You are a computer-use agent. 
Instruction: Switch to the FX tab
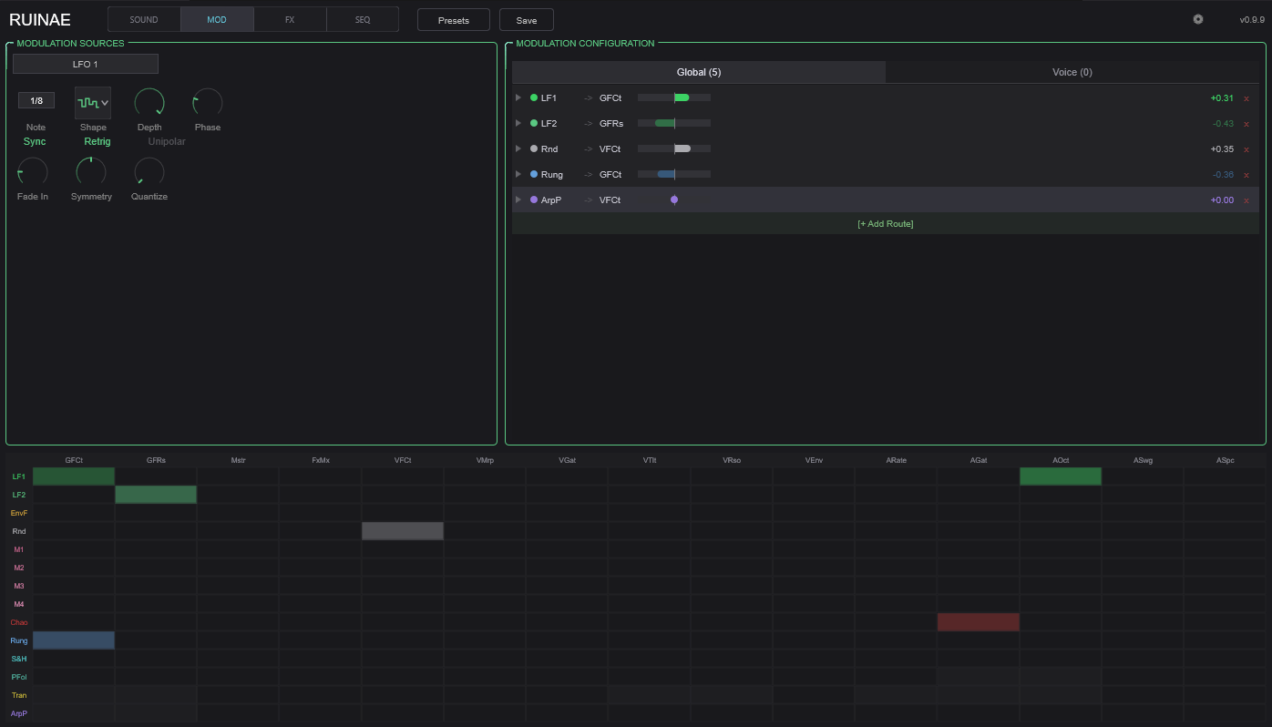pyautogui.click(x=290, y=20)
